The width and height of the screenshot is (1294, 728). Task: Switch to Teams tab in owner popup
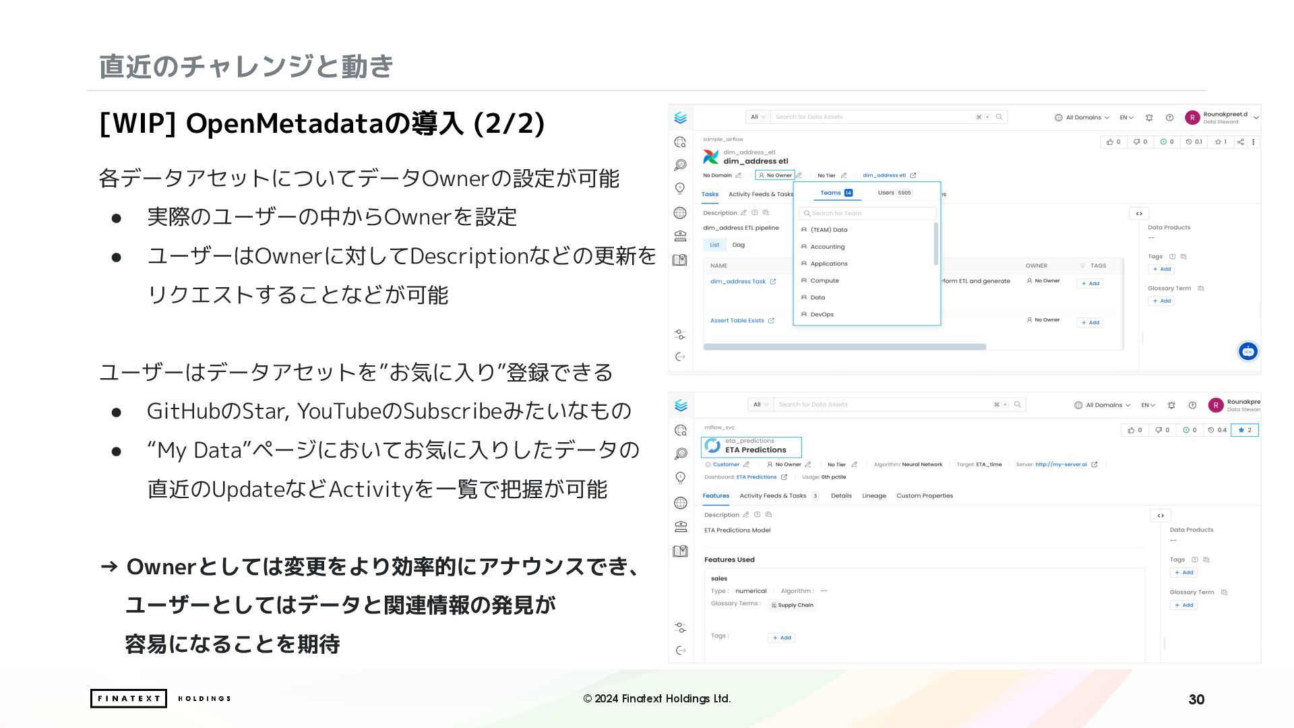(x=836, y=193)
